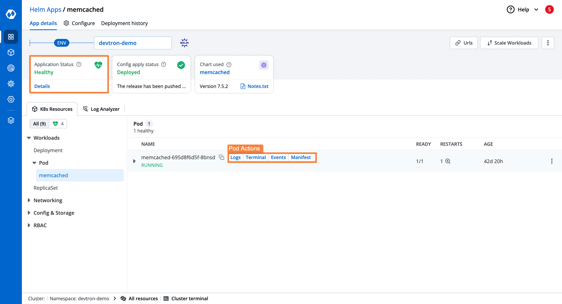The height and width of the screenshot is (304, 562).
Task: Sort by the NAME column header
Action: coord(148,144)
